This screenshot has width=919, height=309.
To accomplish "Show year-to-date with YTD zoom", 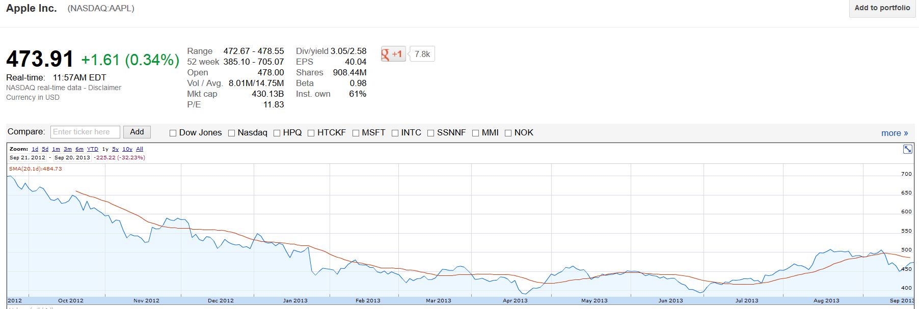I will tap(92, 149).
